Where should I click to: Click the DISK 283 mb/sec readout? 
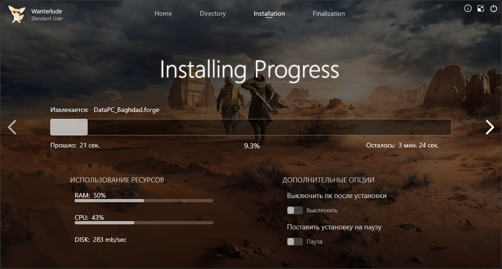tap(100, 240)
